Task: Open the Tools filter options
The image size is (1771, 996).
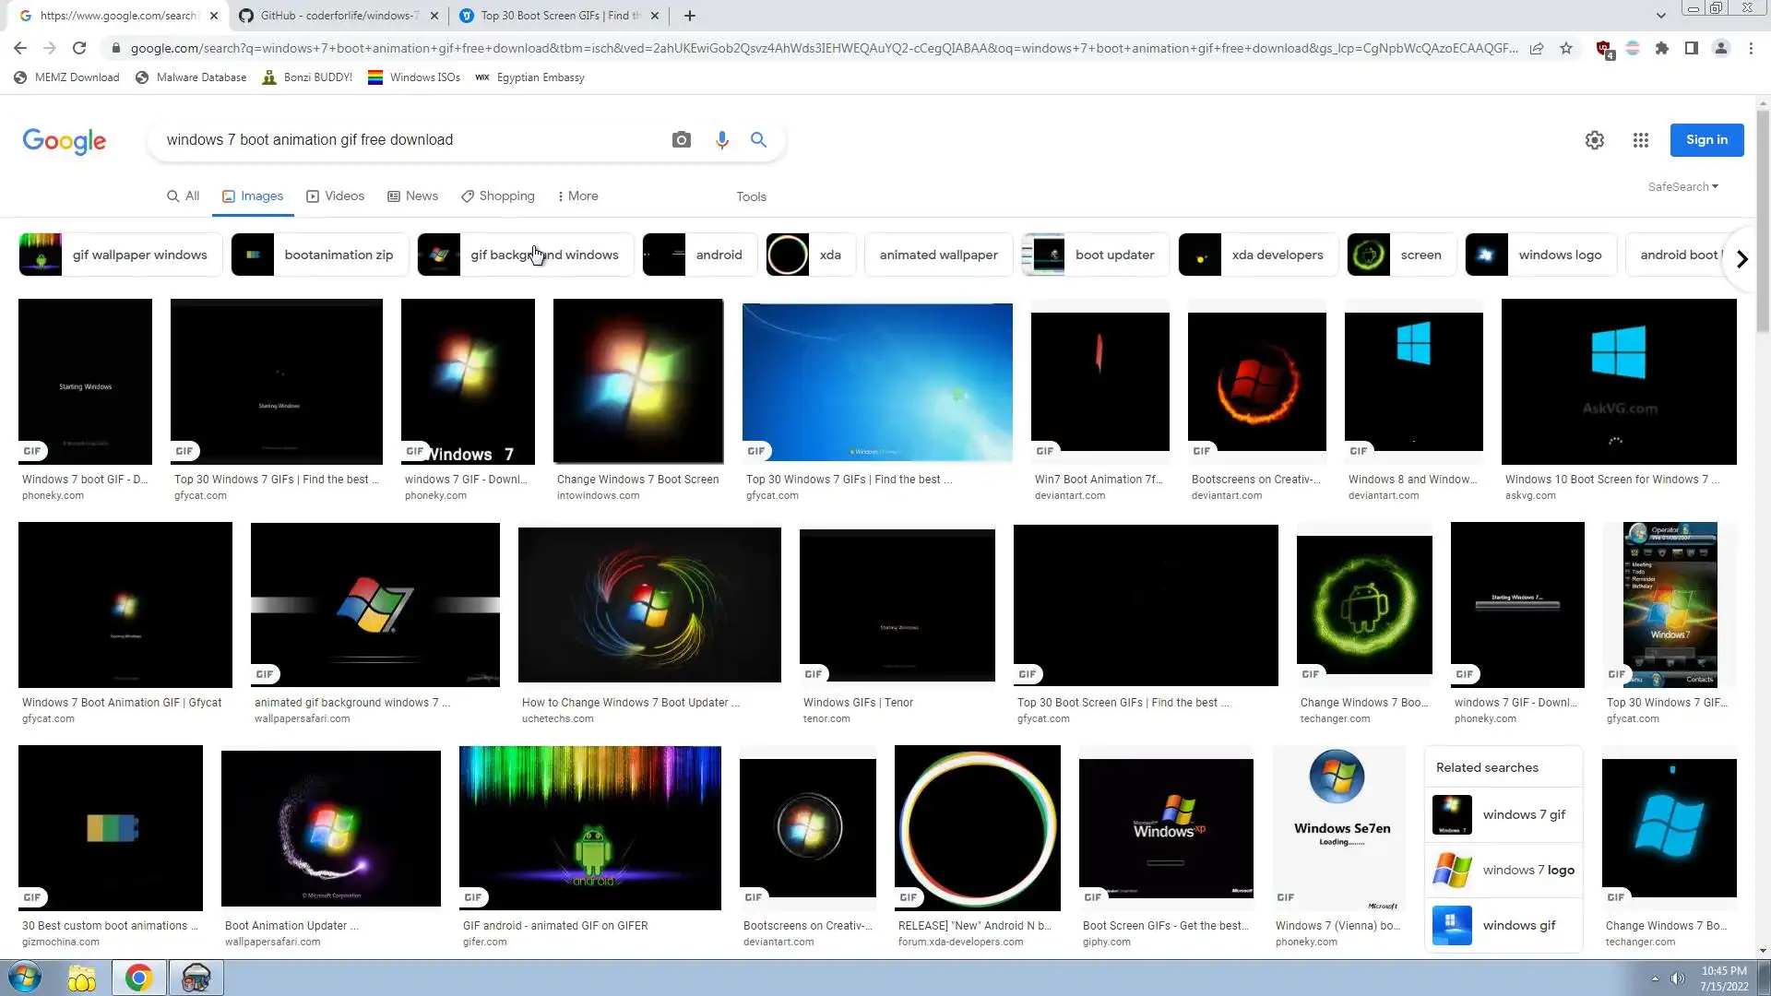Action: click(751, 196)
